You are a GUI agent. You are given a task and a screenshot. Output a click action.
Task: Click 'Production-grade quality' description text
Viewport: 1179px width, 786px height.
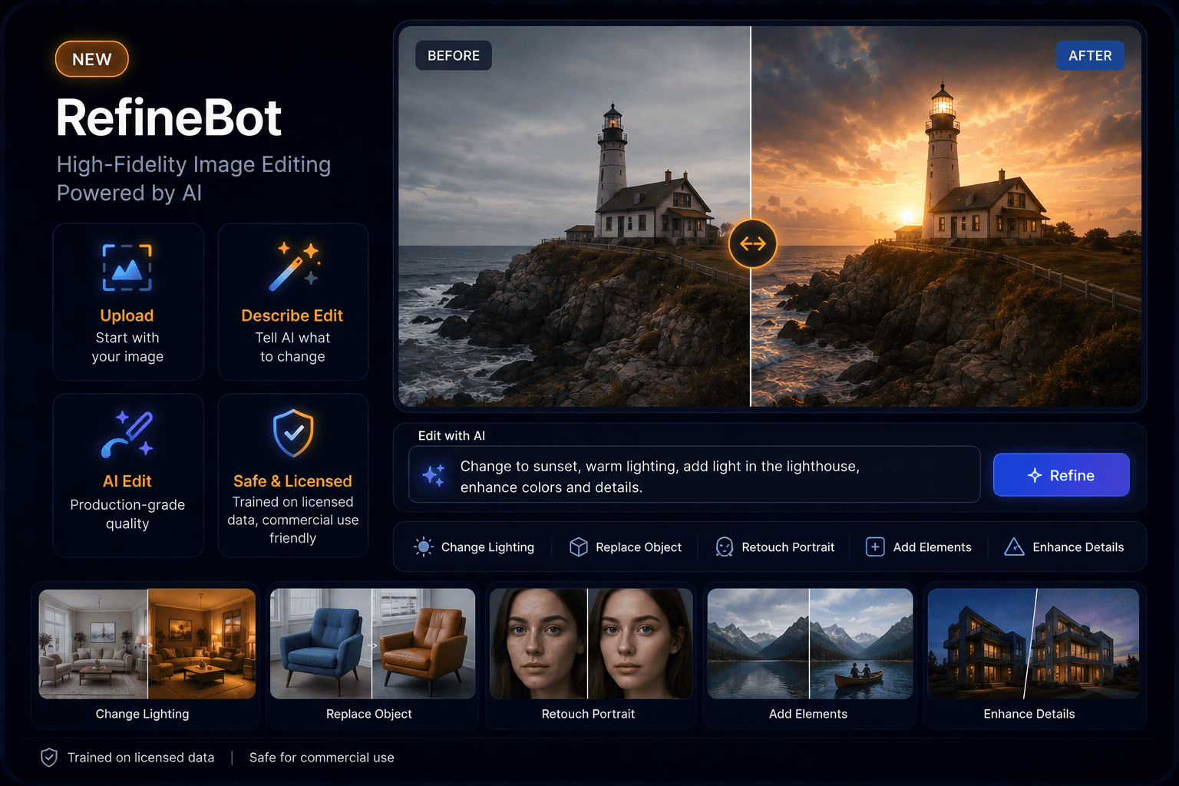click(127, 514)
